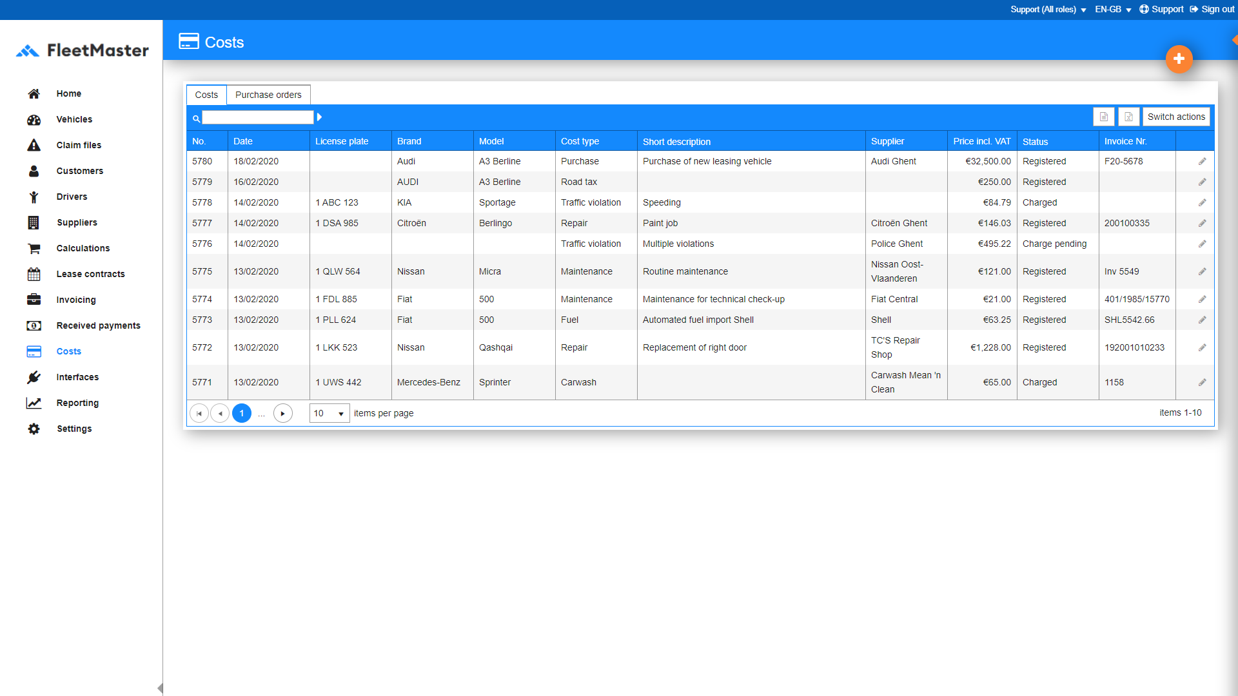The image size is (1238, 696).
Task: Go to previous page of results
Action: coord(220,413)
